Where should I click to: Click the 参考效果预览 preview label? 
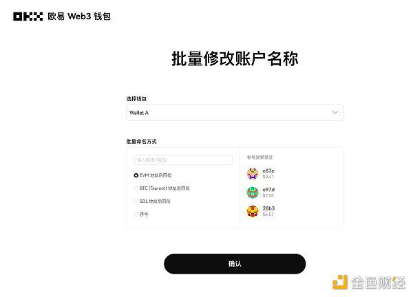(260, 157)
